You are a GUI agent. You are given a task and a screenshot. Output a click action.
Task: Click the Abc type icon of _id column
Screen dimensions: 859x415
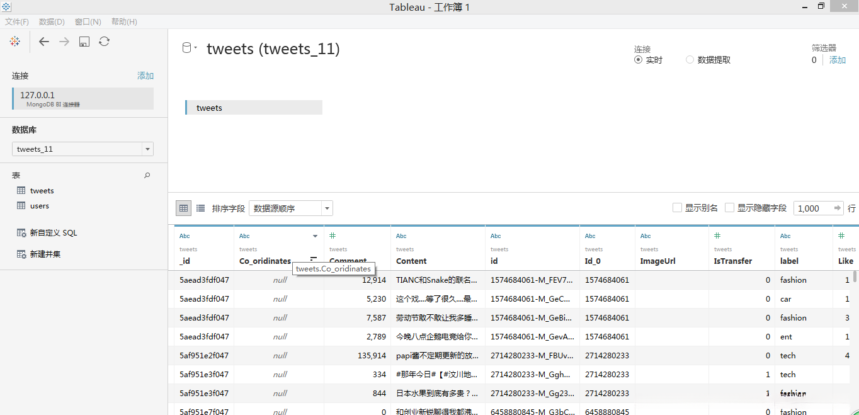[x=185, y=236]
